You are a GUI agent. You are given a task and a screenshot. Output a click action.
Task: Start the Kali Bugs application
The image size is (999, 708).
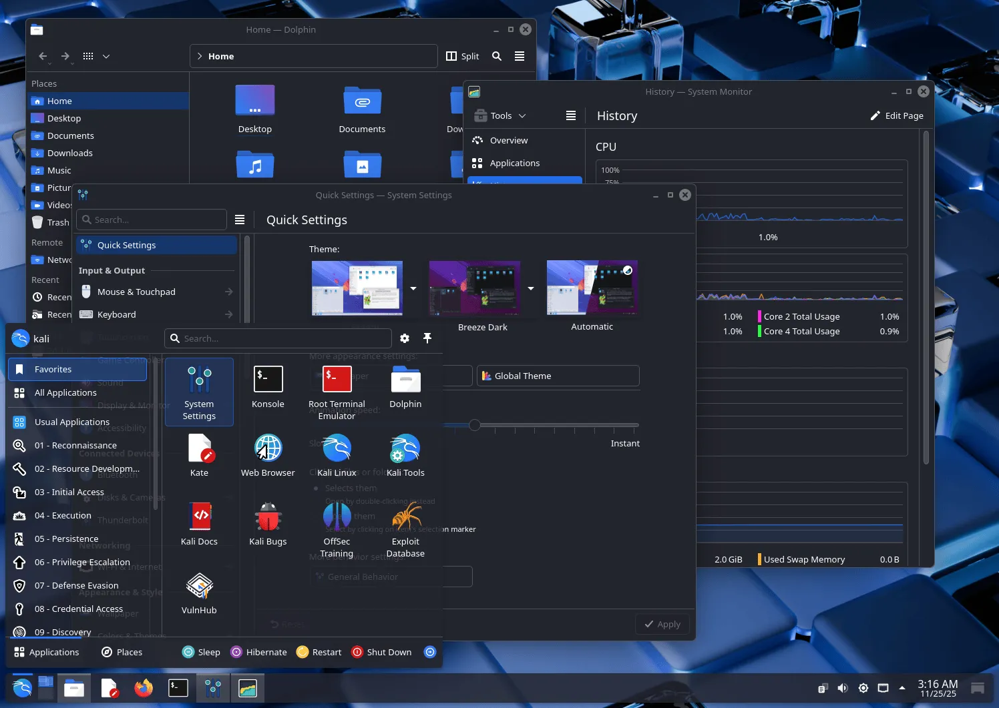[268, 524]
